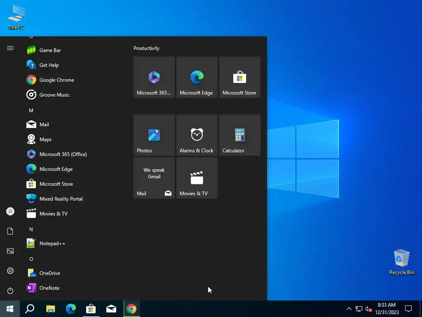422x317 pixels.
Task: Open Settings gear in Start sidebar
Action: tap(10, 271)
